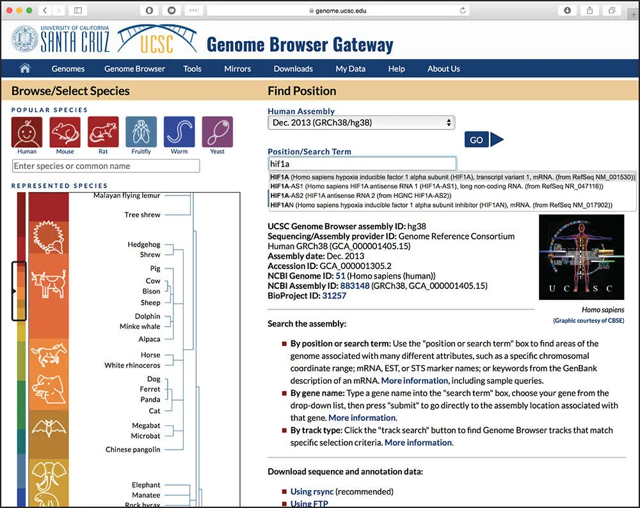The height and width of the screenshot is (508, 640).
Task: Choose HIF1A-AS1 antisense RNA 1 suggestion
Action: (x=452, y=186)
